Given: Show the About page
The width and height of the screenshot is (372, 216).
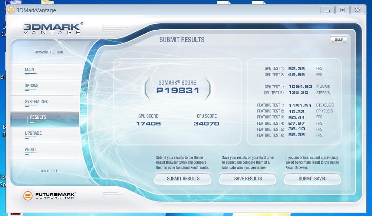Looking at the screenshot, I should pos(30,150).
